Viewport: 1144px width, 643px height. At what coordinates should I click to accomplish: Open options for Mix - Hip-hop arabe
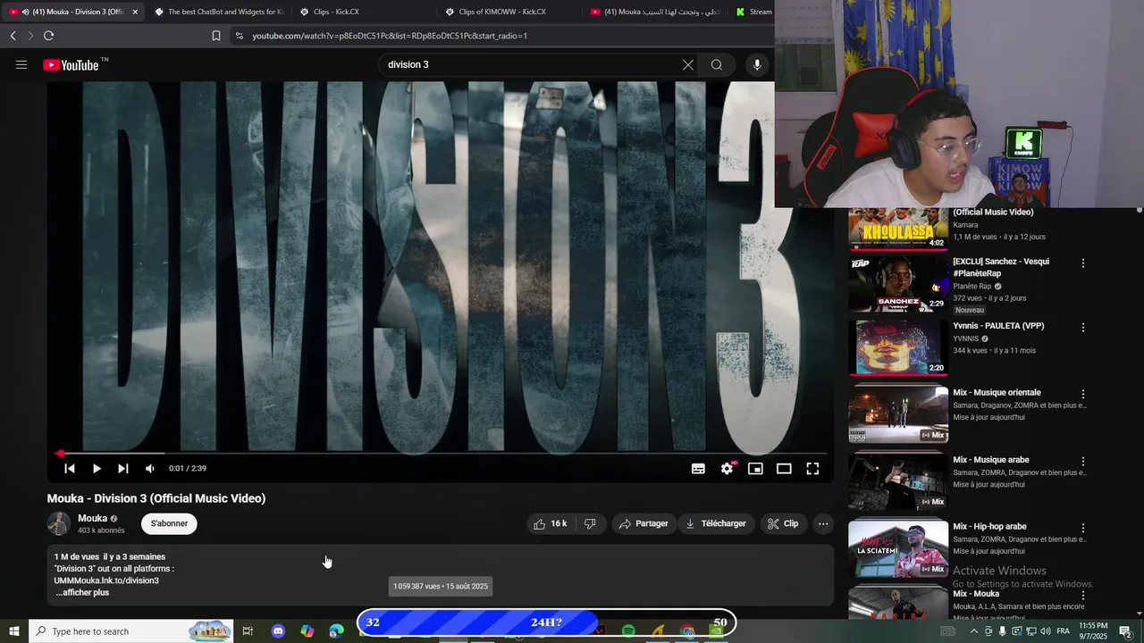coord(1083,529)
